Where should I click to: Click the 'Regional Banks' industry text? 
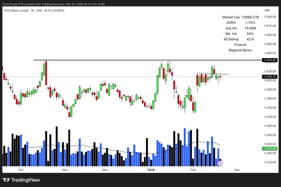[x=241, y=50]
